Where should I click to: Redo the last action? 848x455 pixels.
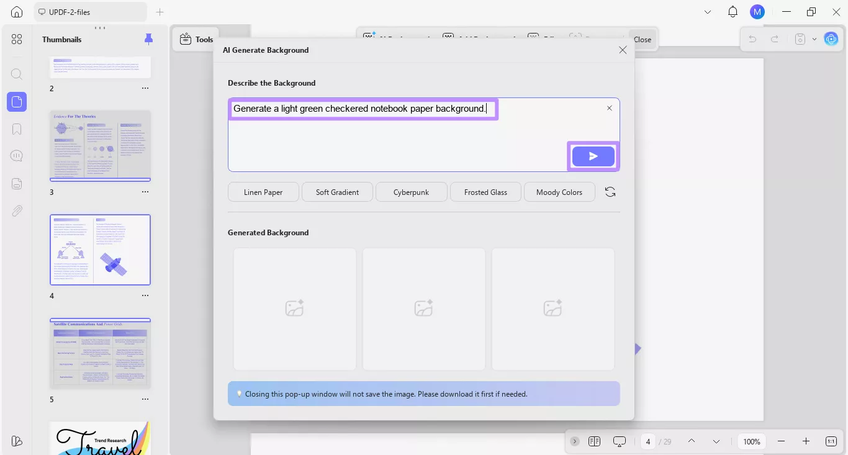point(775,39)
